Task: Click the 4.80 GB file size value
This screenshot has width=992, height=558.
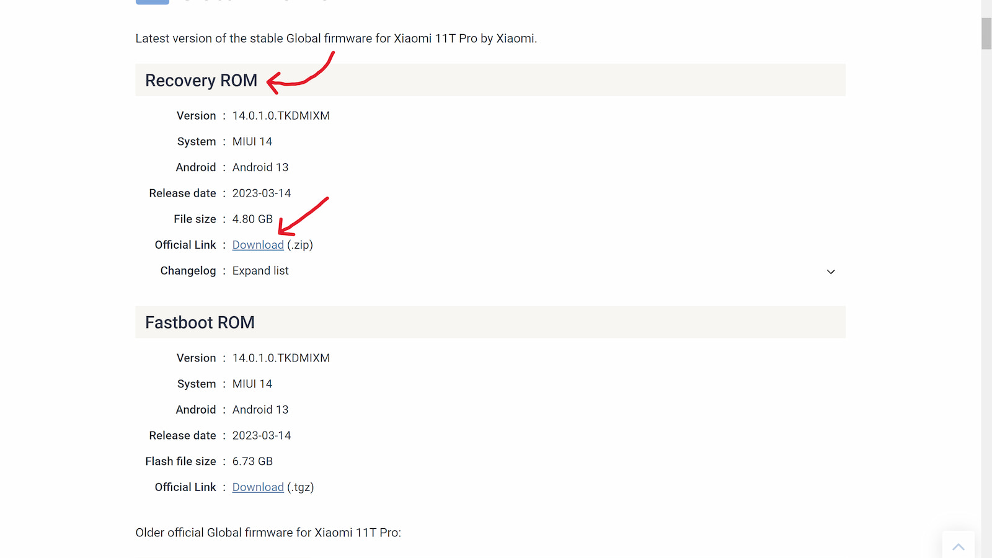Action: (252, 219)
